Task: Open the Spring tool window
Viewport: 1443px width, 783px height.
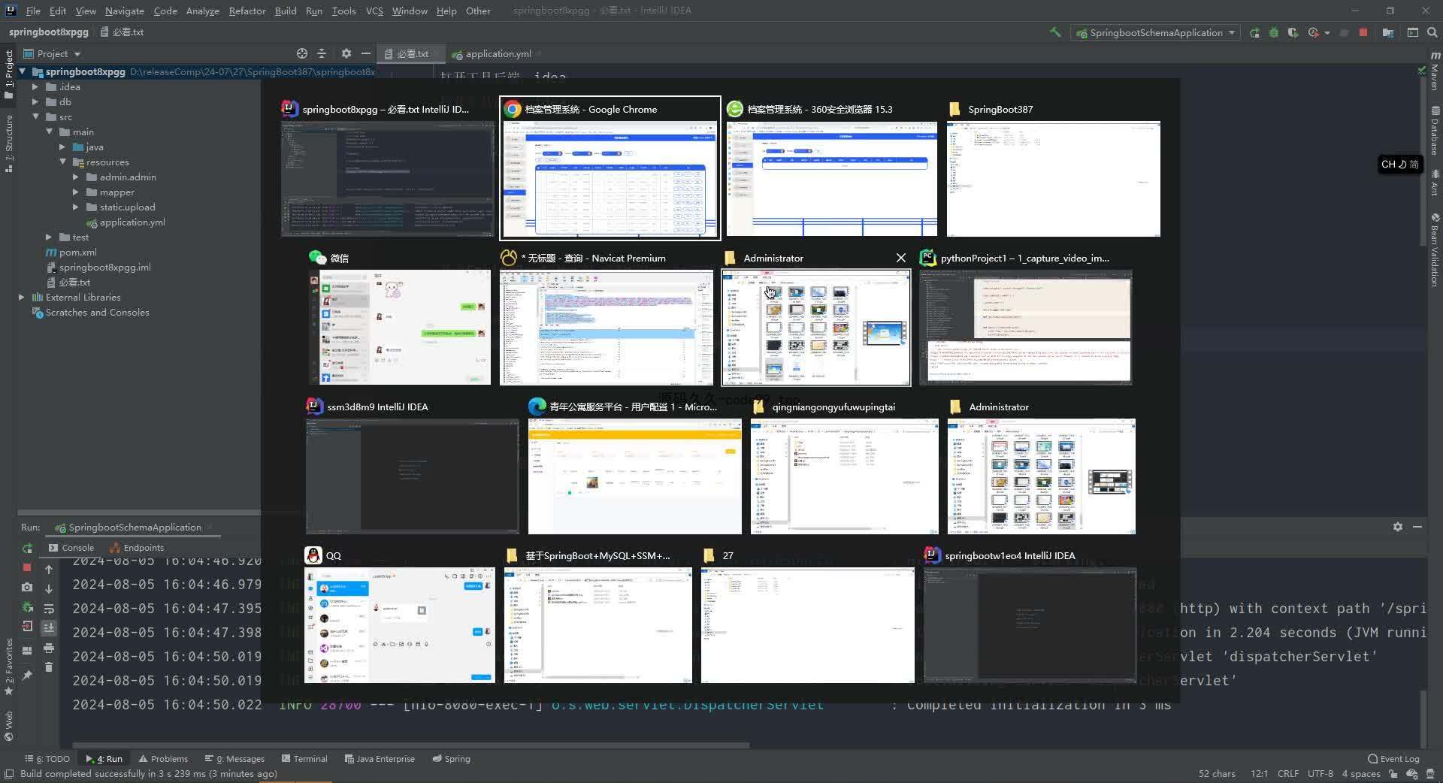Action: (451, 759)
